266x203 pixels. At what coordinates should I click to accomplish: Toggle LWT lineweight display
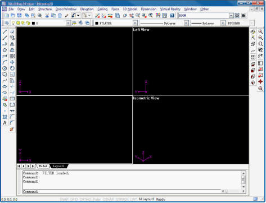[133, 199]
